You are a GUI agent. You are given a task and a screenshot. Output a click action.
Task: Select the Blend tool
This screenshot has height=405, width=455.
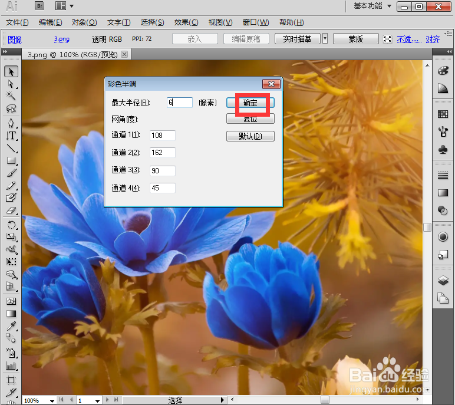pyautogui.click(x=11, y=338)
